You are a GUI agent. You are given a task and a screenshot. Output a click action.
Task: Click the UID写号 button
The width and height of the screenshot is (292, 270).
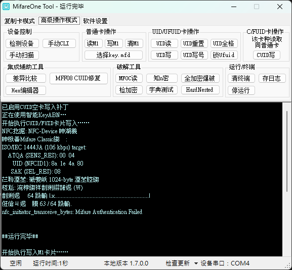pos(194,55)
